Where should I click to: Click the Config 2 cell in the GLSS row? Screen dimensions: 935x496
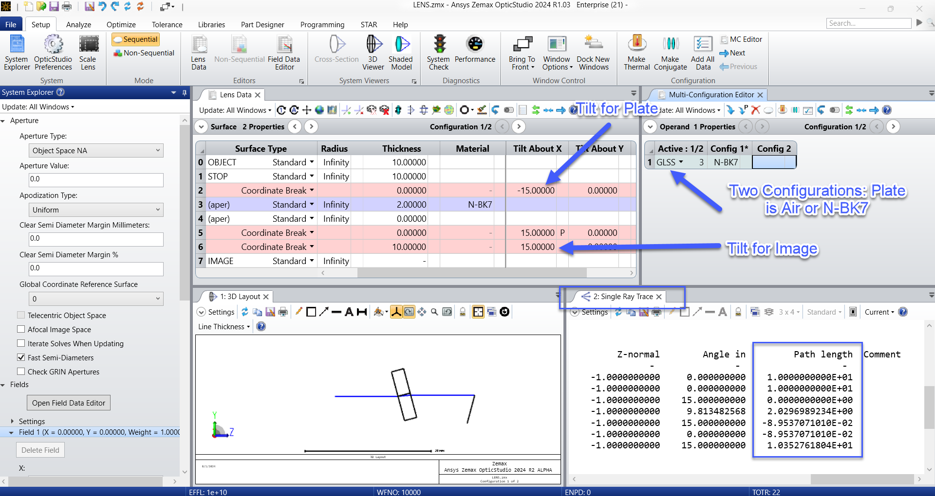[774, 162]
